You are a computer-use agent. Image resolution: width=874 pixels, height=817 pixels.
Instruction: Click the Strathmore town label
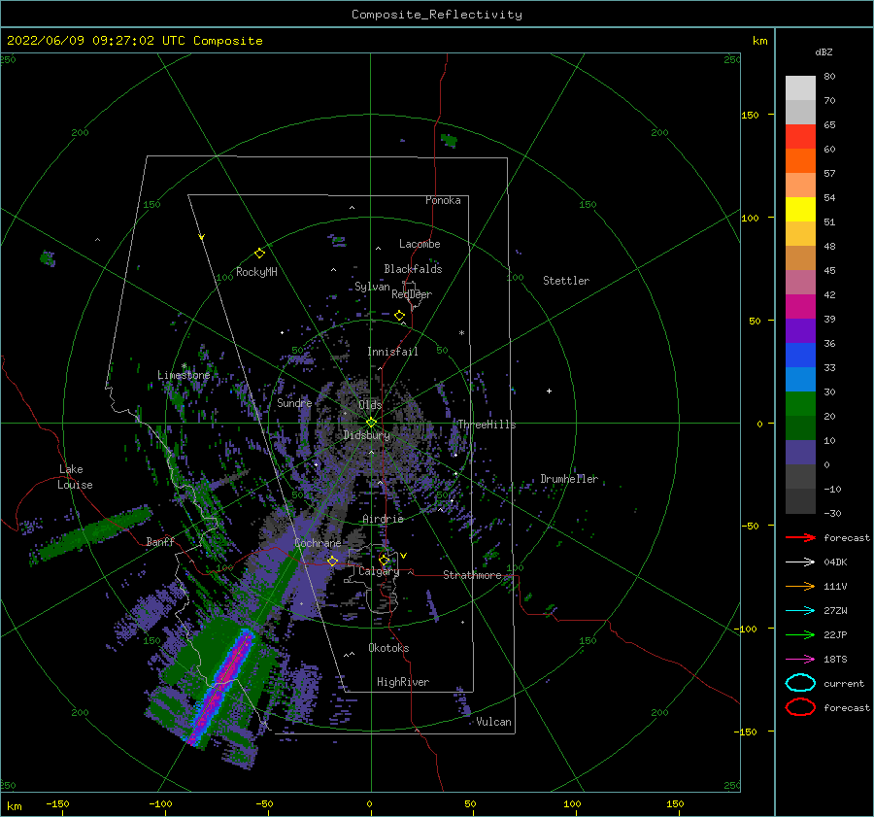pyautogui.click(x=472, y=575)
